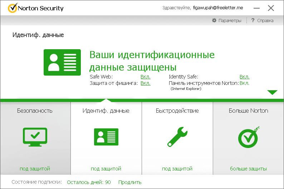Toggle Identity Safe Вкл. link

(245, 77)
